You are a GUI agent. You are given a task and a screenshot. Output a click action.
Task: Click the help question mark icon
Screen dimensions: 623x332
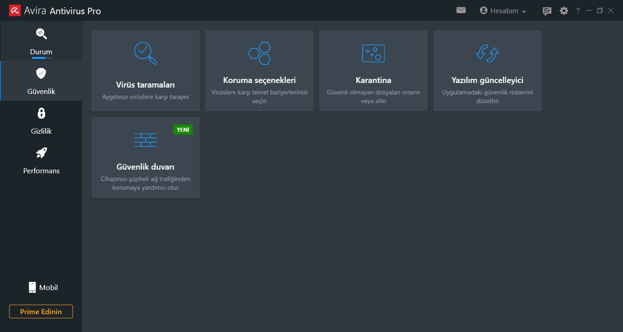coord(578,10)
